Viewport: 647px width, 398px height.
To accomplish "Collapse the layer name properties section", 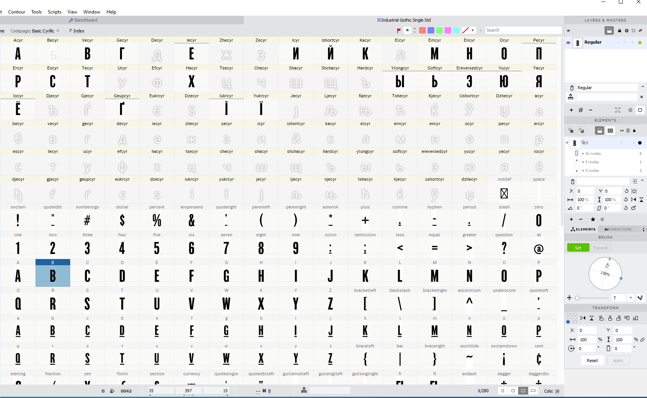I will coord(643,86).
